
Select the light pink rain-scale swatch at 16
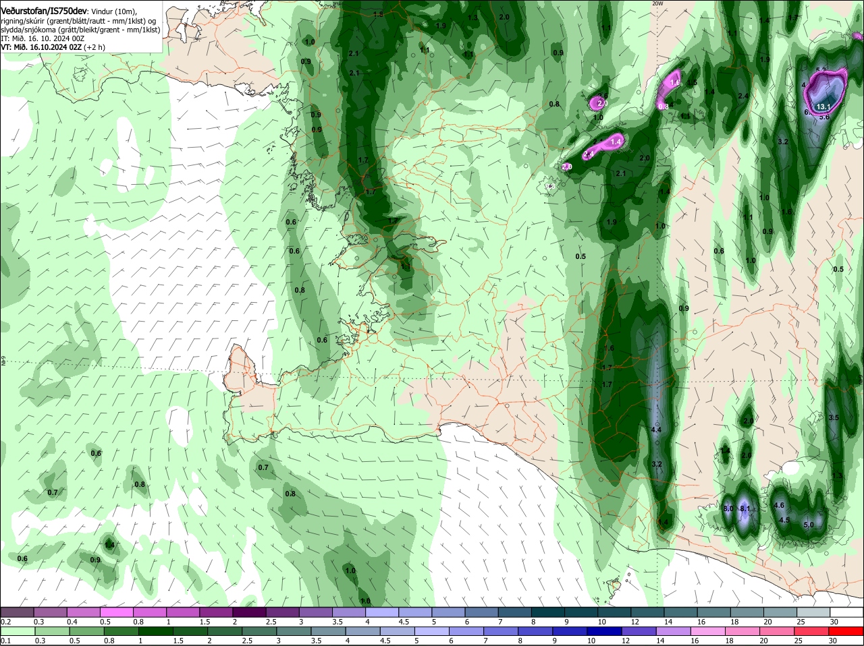tap(709, 631)
